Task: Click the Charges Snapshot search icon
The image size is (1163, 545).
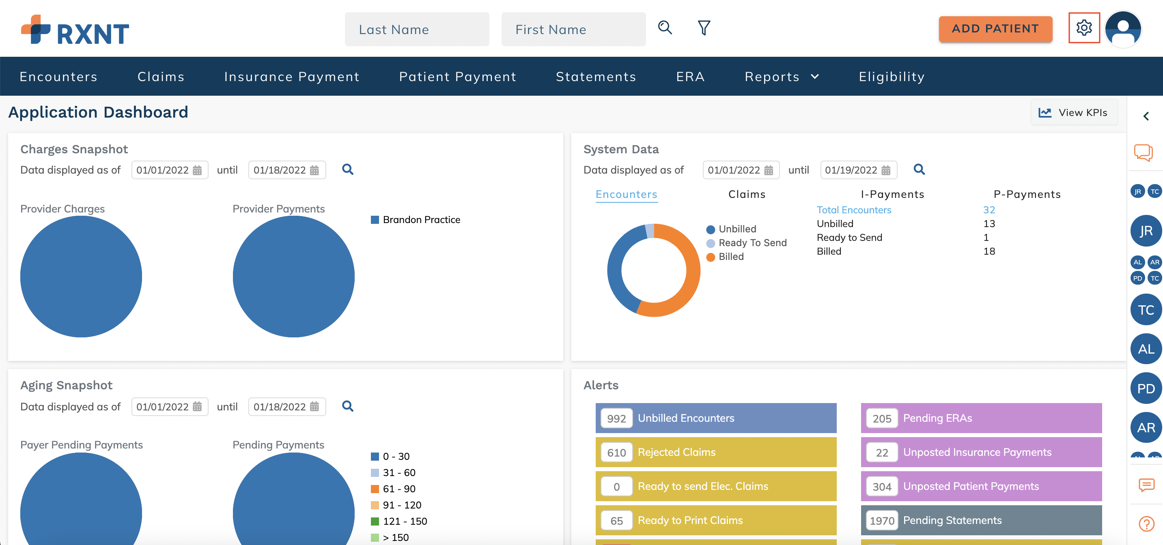Action: [348, 169]
